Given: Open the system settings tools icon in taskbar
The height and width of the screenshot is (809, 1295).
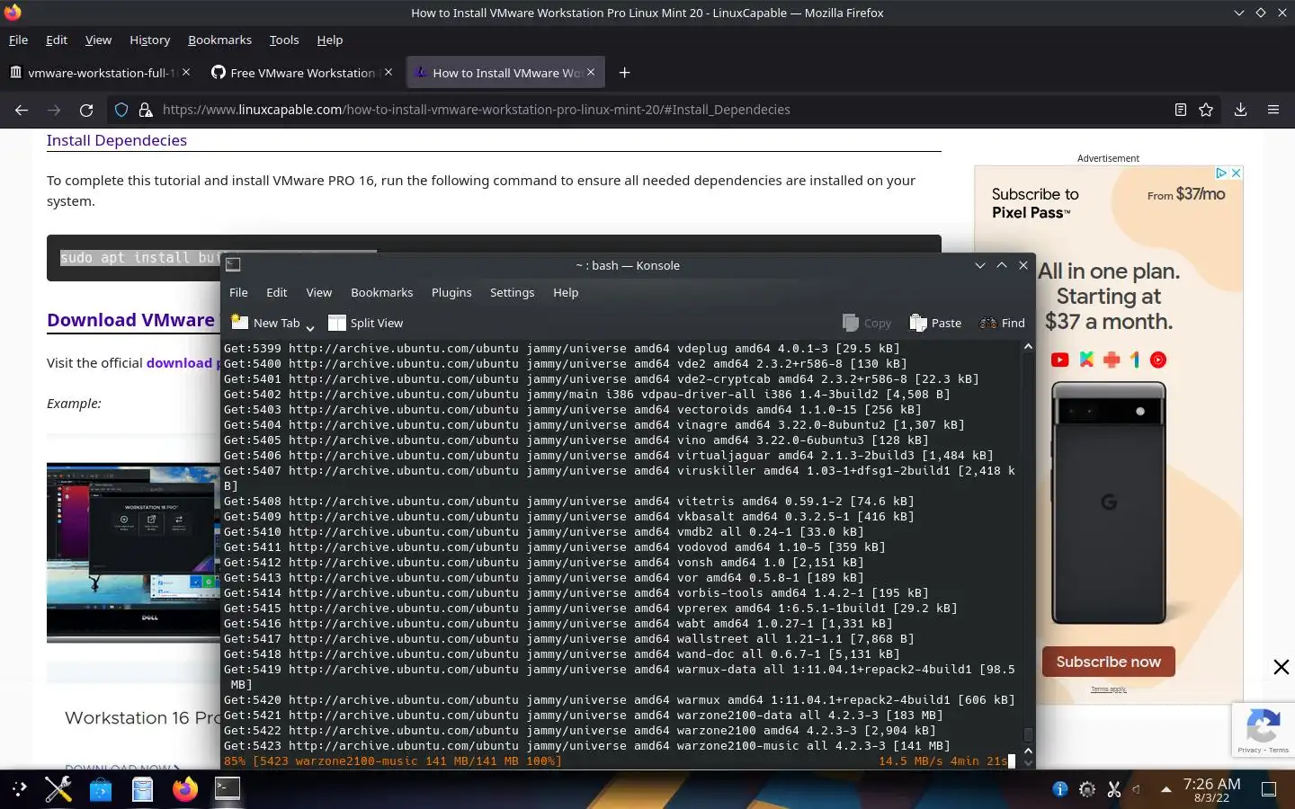Looking at the screenshot, I should (x=58, y=789).
